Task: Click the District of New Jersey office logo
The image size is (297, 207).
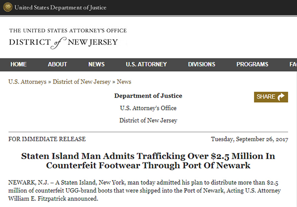Action: (x=68, y=38)
